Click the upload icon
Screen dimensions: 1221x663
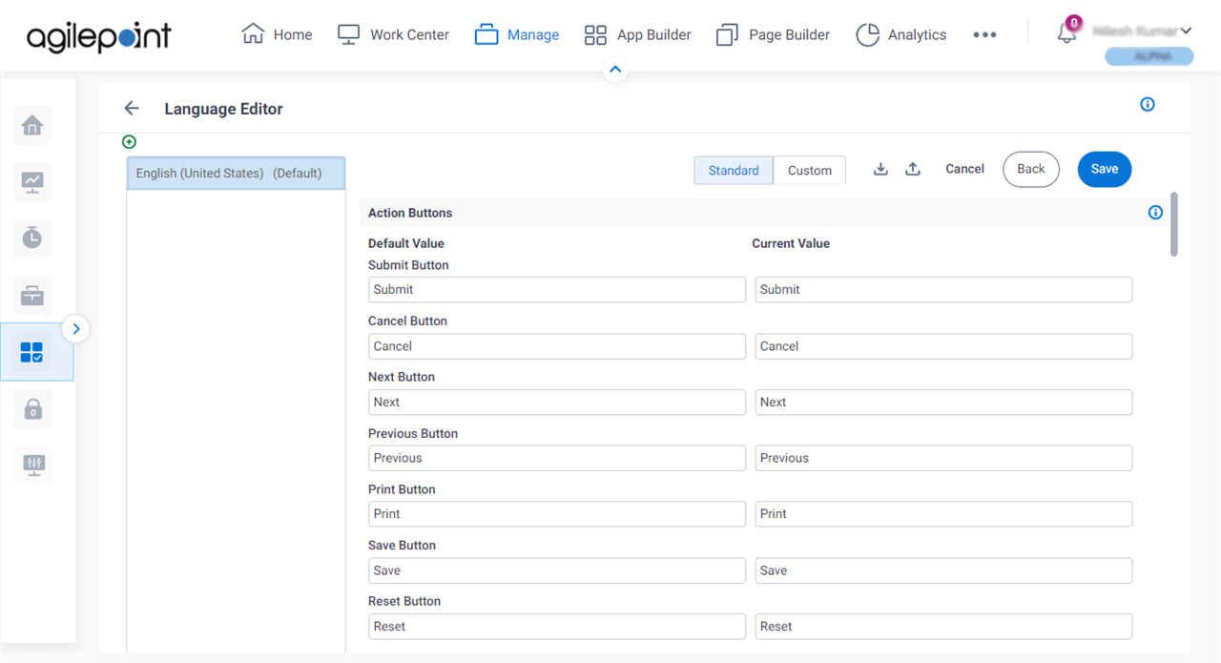(913, 169)
